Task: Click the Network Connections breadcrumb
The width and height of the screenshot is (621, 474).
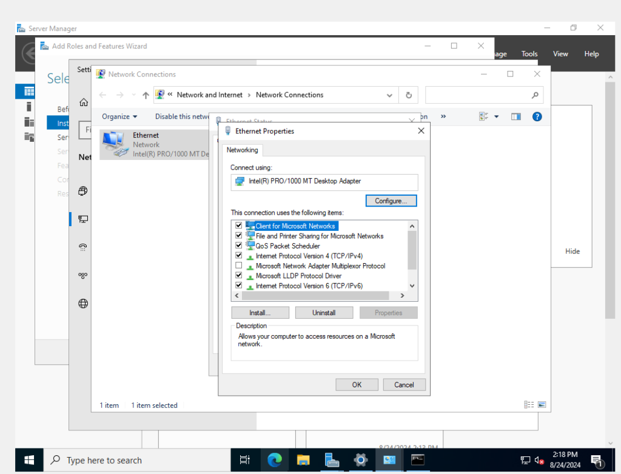Action: pos(289,95)
